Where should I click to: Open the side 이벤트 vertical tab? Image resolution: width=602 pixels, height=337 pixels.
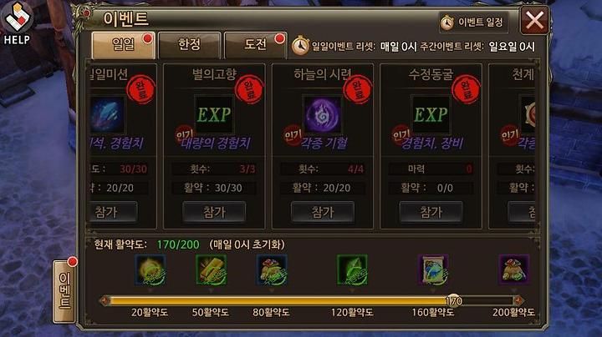coord(64,290)
